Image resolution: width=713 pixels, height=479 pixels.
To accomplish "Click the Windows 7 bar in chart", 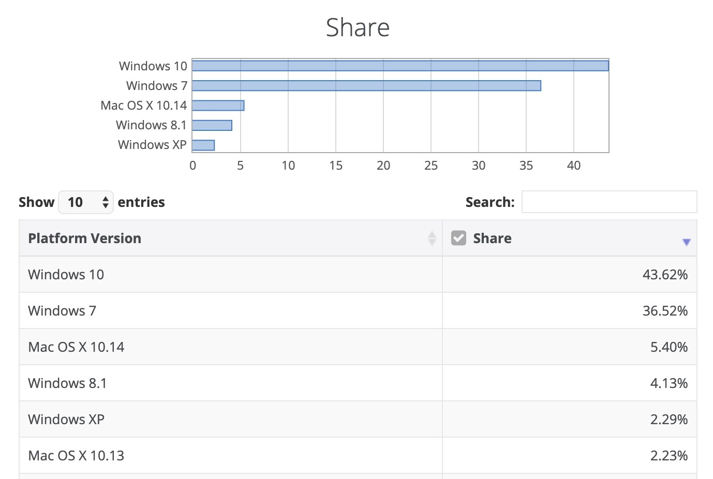I will click(366, 86).
